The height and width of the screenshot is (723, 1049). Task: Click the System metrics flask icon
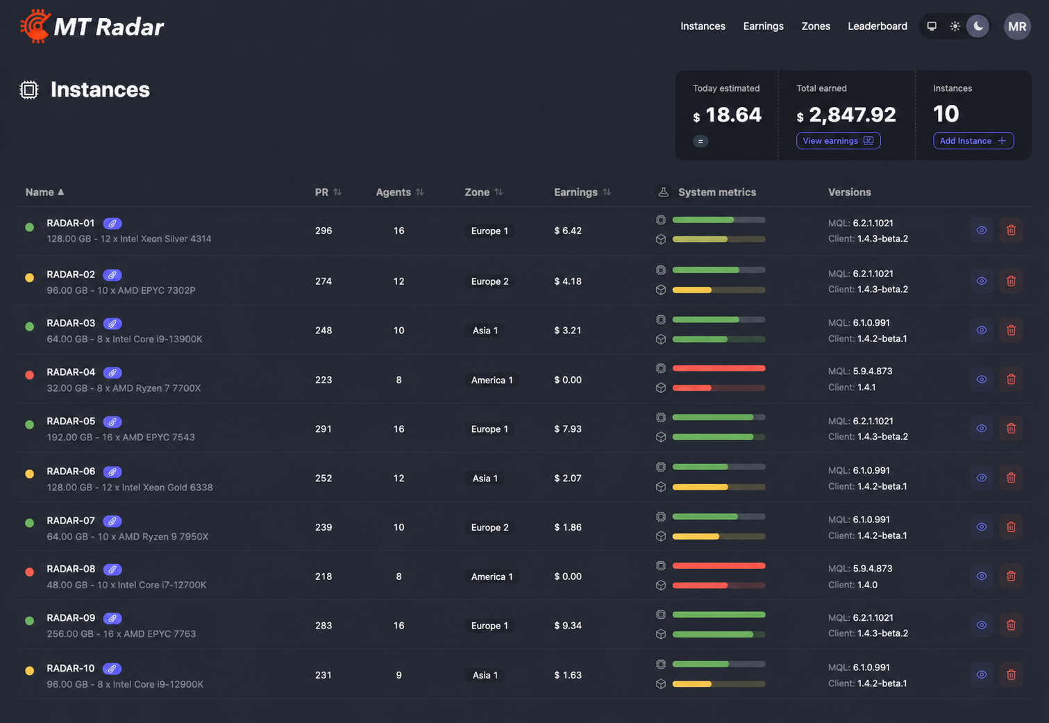pos(663,192)
